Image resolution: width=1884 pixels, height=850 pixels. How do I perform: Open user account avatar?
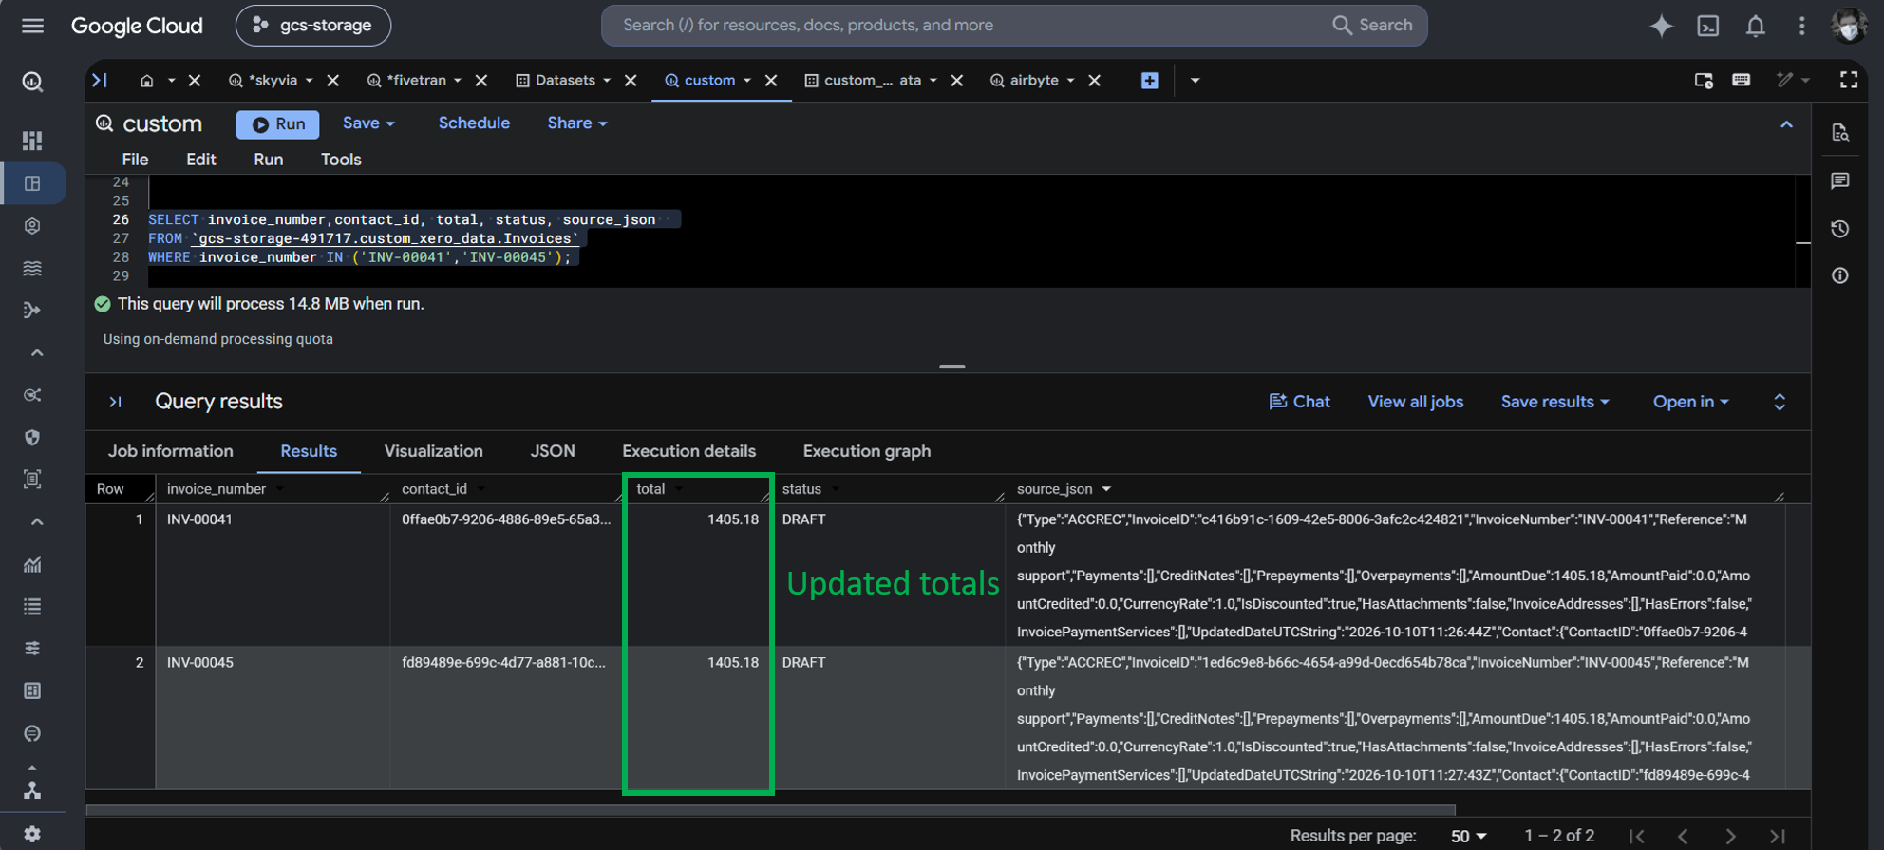point(1848,26)
